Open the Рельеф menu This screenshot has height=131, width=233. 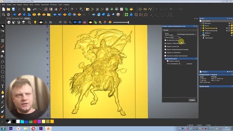pos(37,5)
